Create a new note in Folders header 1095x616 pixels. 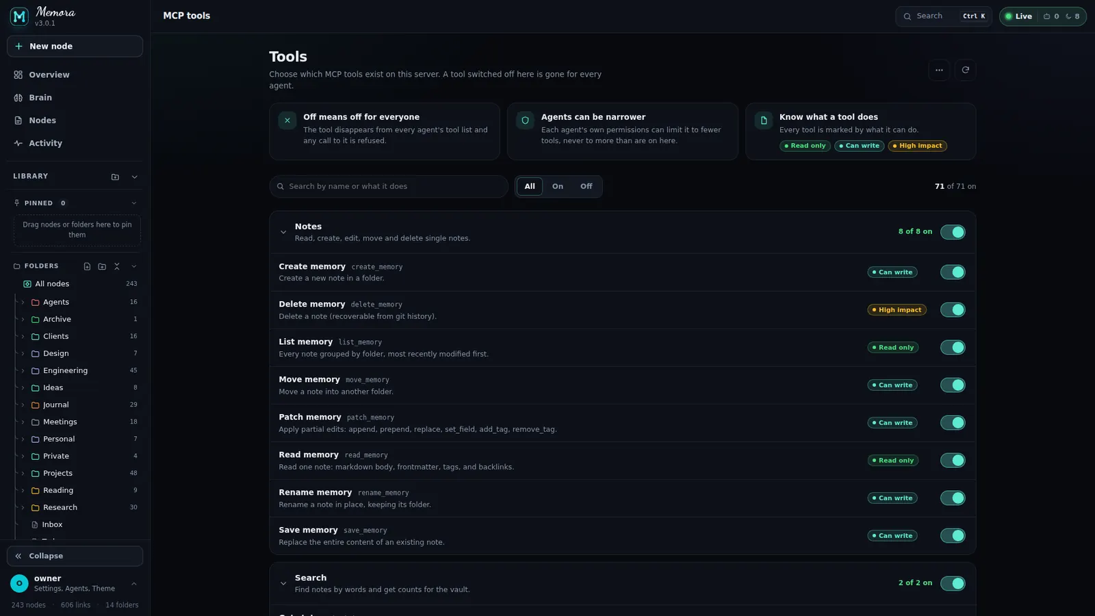(87, 266)
